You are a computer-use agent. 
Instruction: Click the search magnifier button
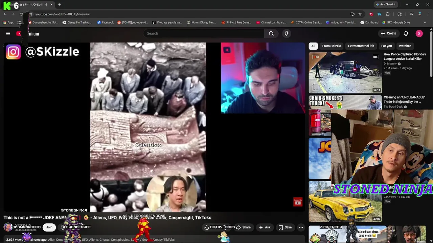point(271,33)
